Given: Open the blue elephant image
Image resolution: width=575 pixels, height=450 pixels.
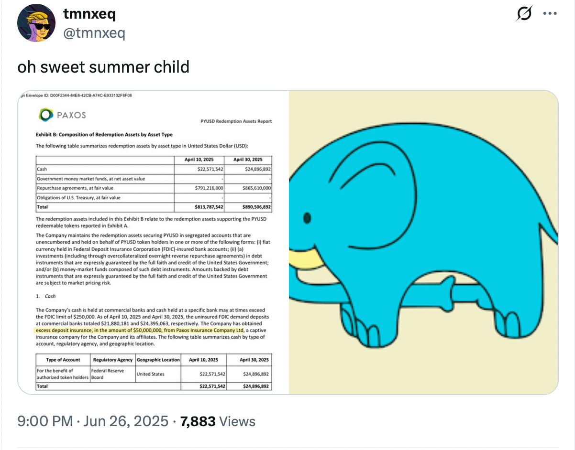Looking at the screenshot, I should point(423,242).
